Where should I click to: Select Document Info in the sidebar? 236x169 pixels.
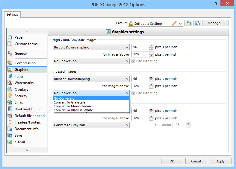click(x=27, y=129)
